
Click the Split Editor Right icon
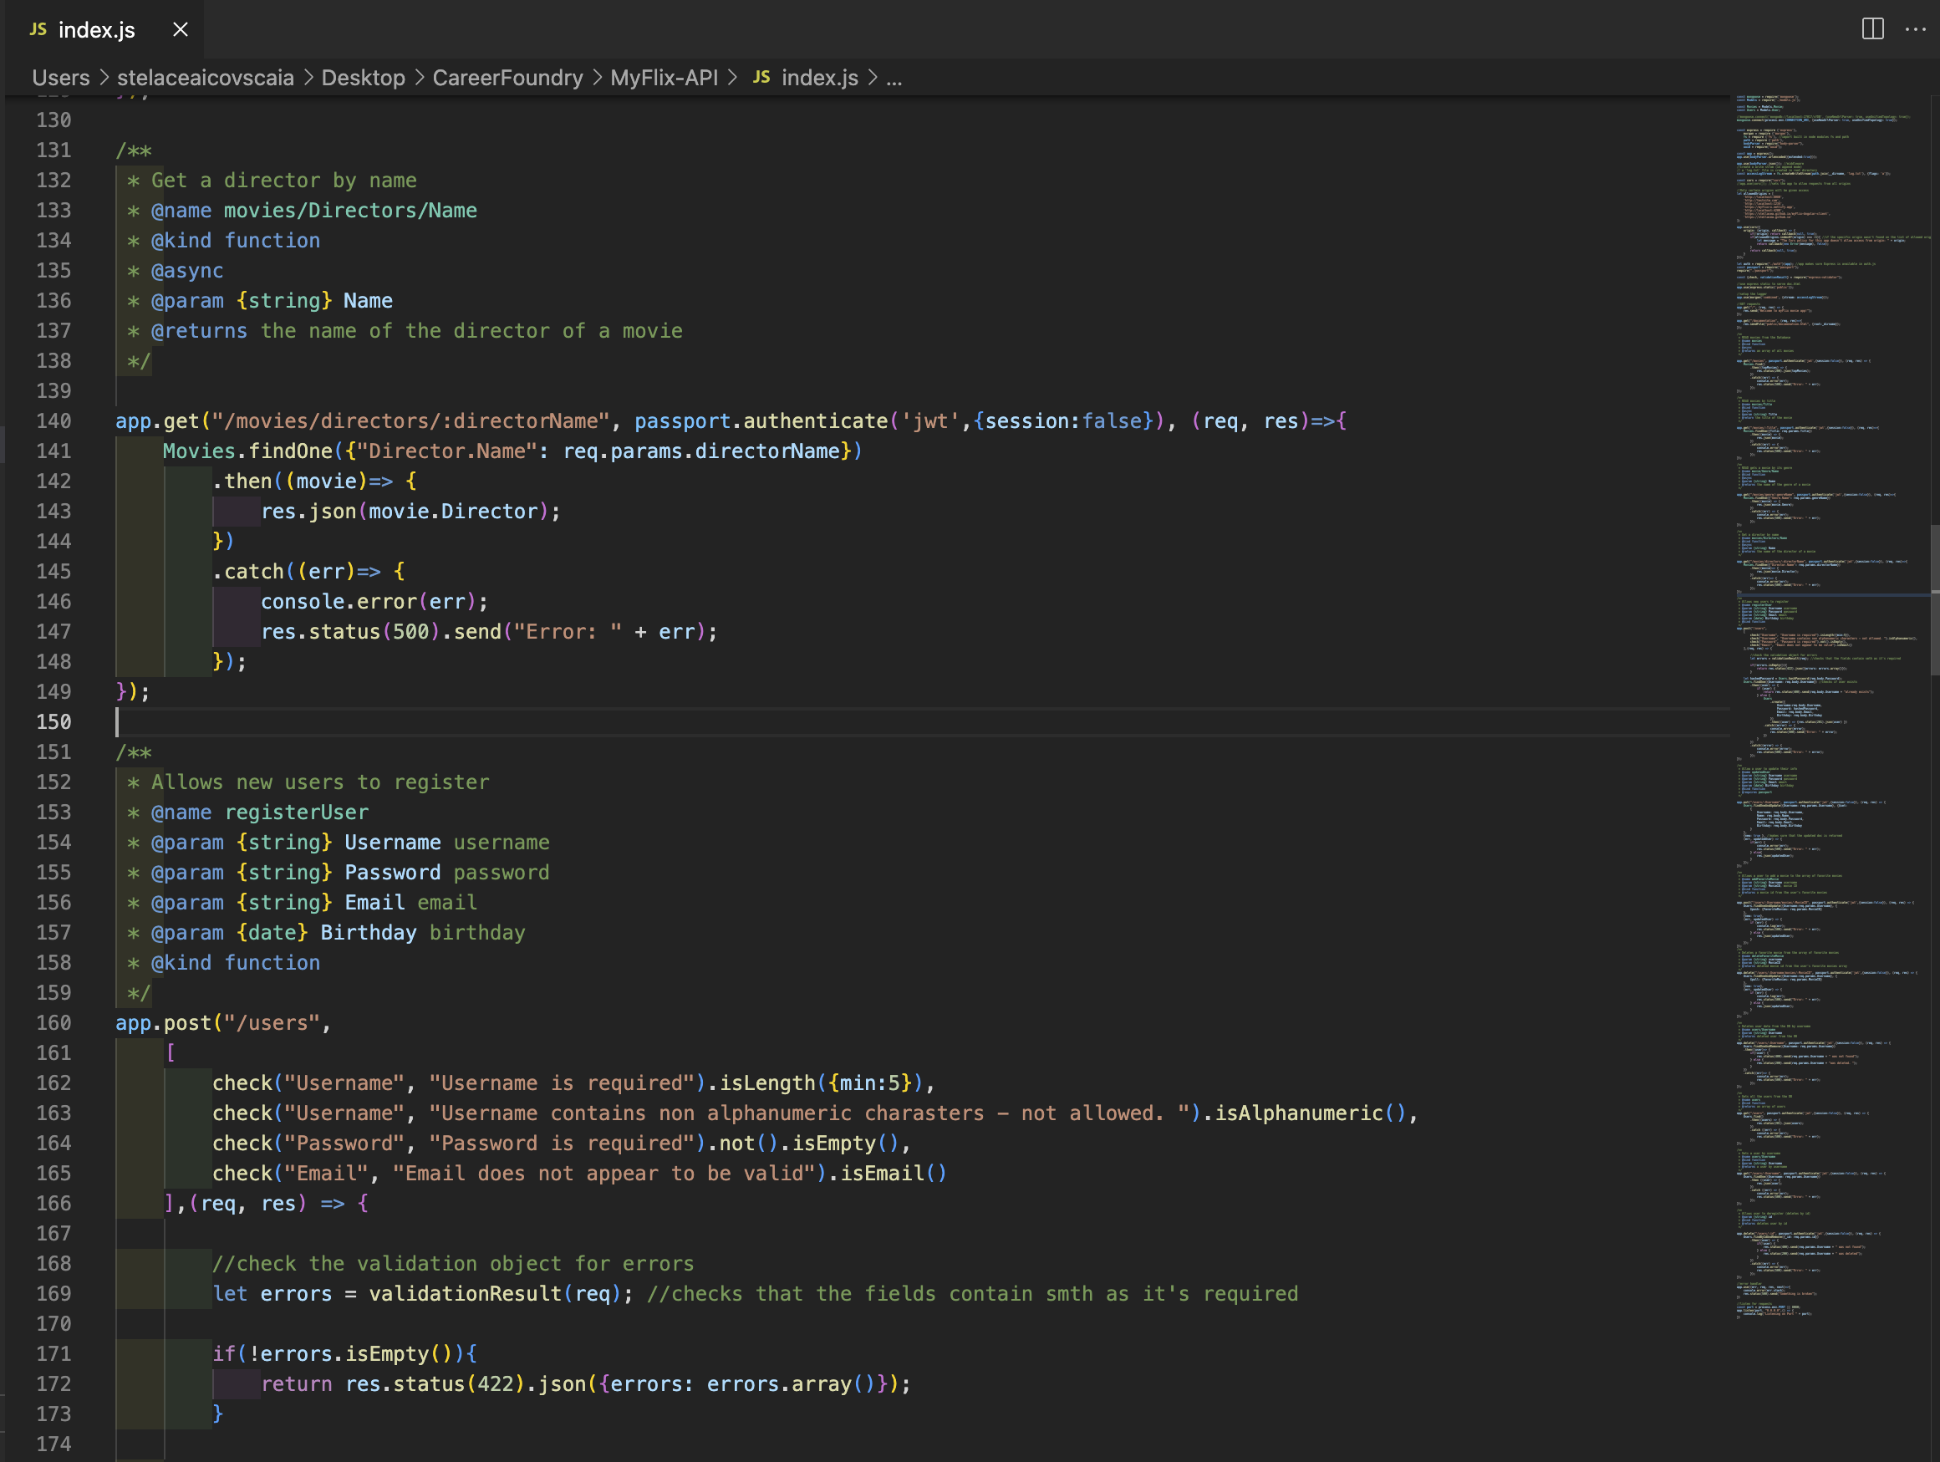coord(1872,29)
